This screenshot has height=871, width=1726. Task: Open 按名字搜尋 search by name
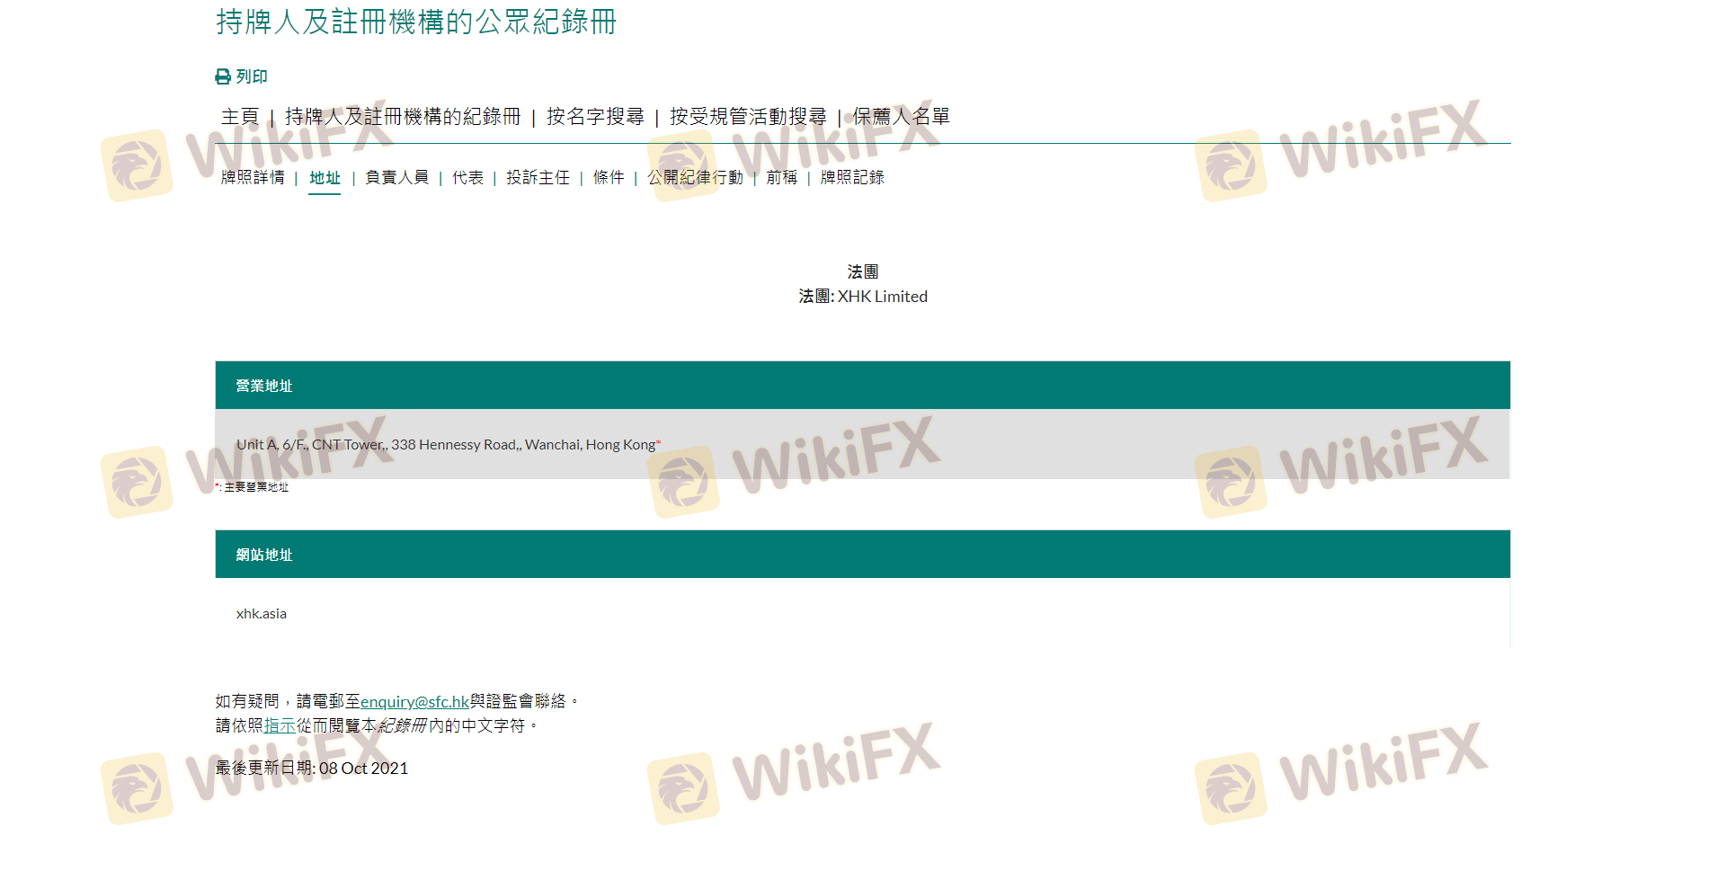pos(595,117)
